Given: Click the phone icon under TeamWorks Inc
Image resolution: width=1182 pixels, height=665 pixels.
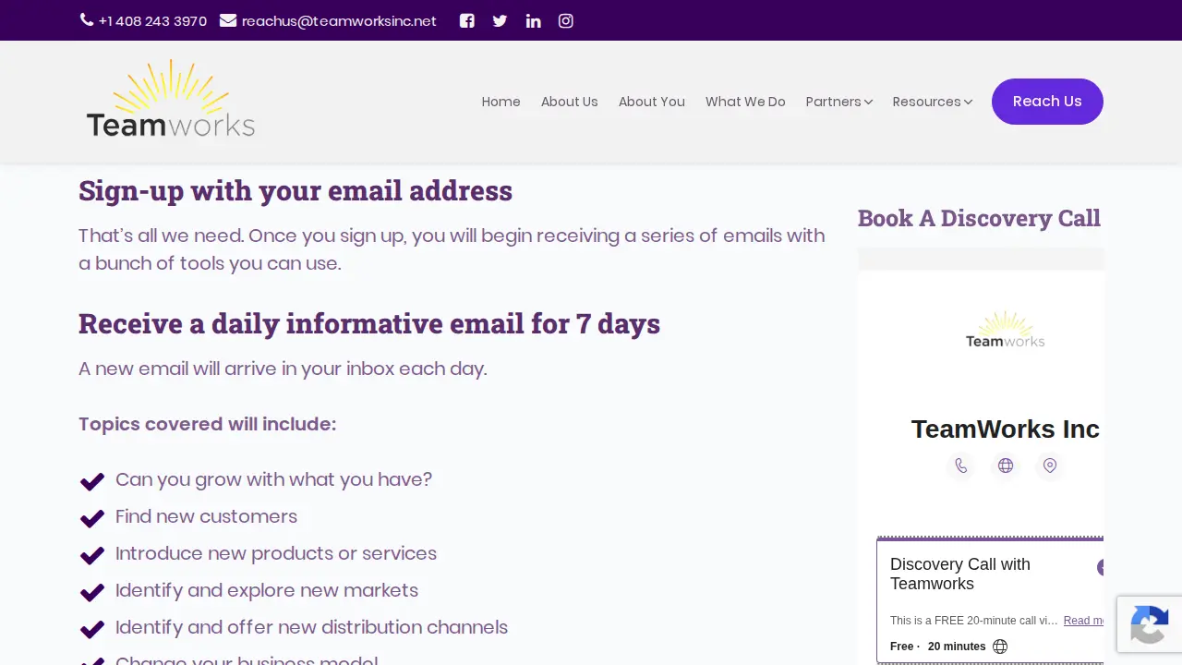Looking at the screenshot, I should pos(960,465).
